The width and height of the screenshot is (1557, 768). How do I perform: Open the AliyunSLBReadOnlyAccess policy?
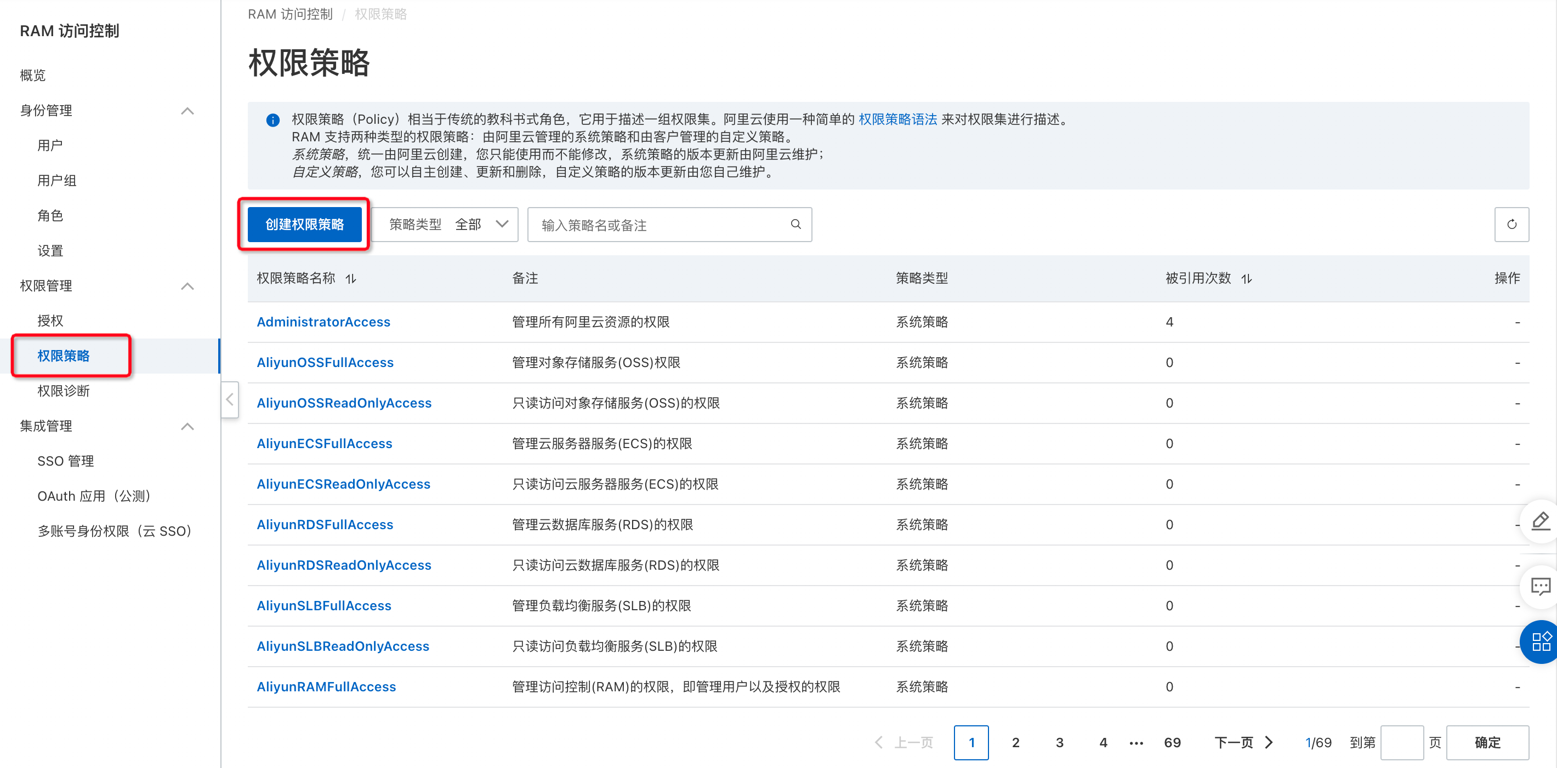tap(343, 645)
